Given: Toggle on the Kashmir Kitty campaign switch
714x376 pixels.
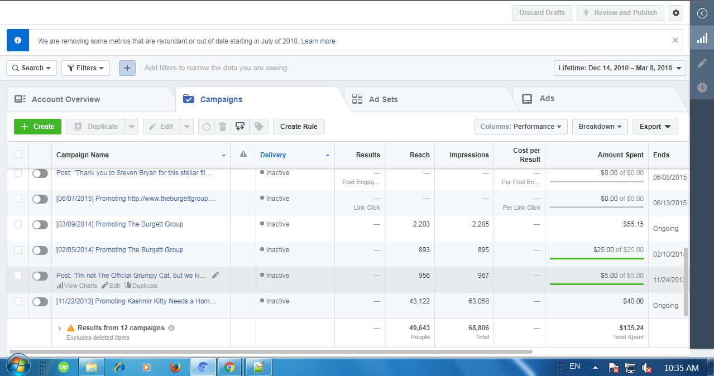Looking at the screenshot, I should pos(40,302).
